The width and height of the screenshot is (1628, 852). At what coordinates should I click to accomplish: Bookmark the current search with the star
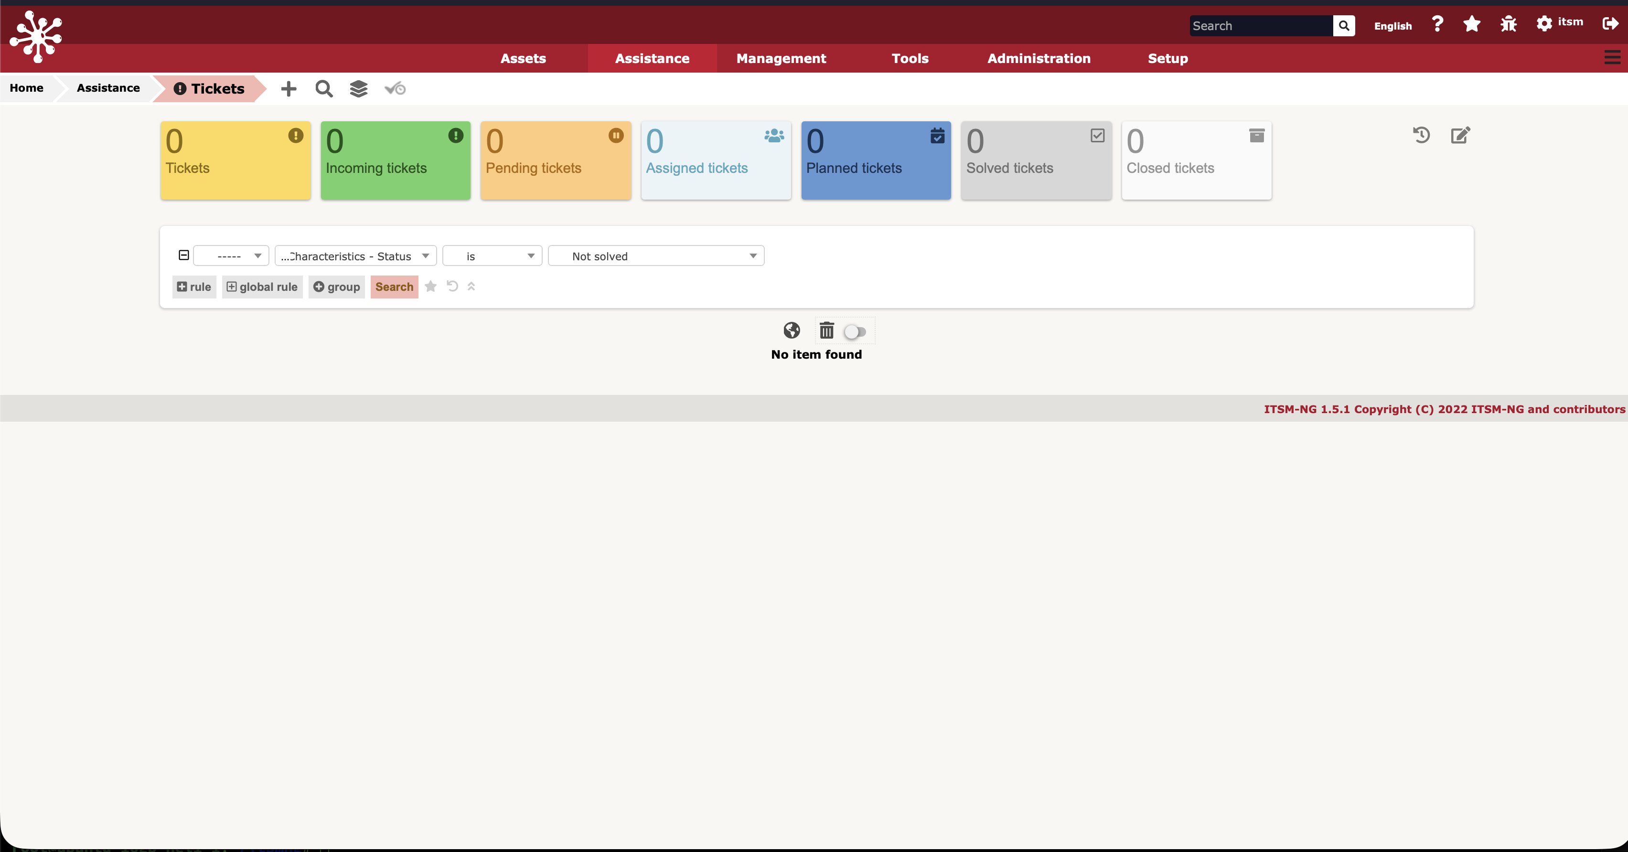(430, 287)
